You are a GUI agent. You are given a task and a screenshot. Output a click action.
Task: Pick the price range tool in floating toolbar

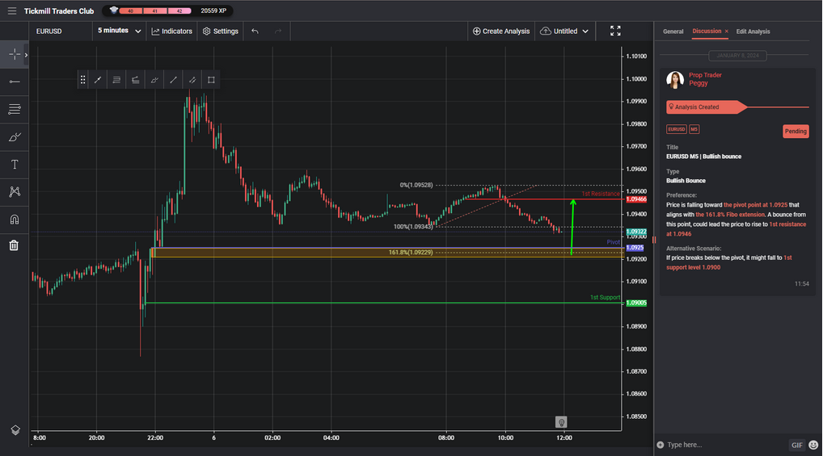136,80
